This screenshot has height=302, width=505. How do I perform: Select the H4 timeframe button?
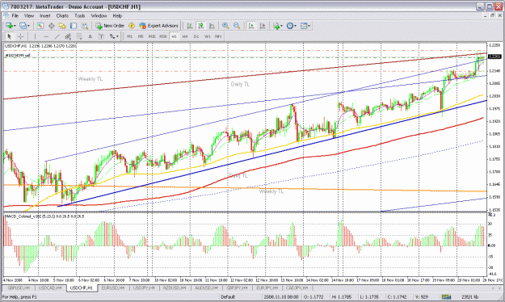point(185,36)
